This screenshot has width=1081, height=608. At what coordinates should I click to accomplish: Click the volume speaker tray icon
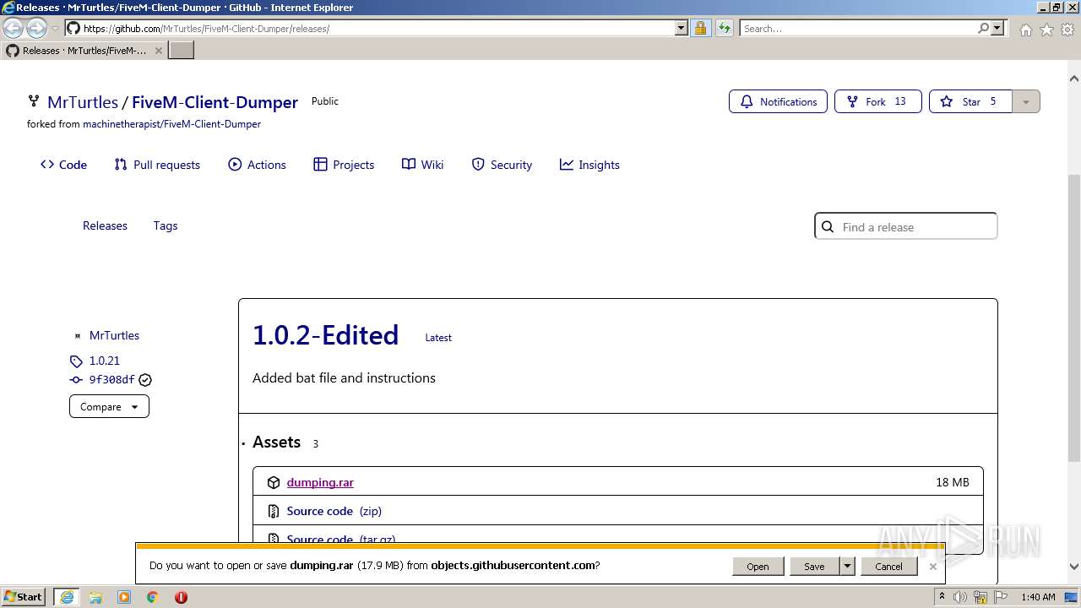(x=960, y=597)
